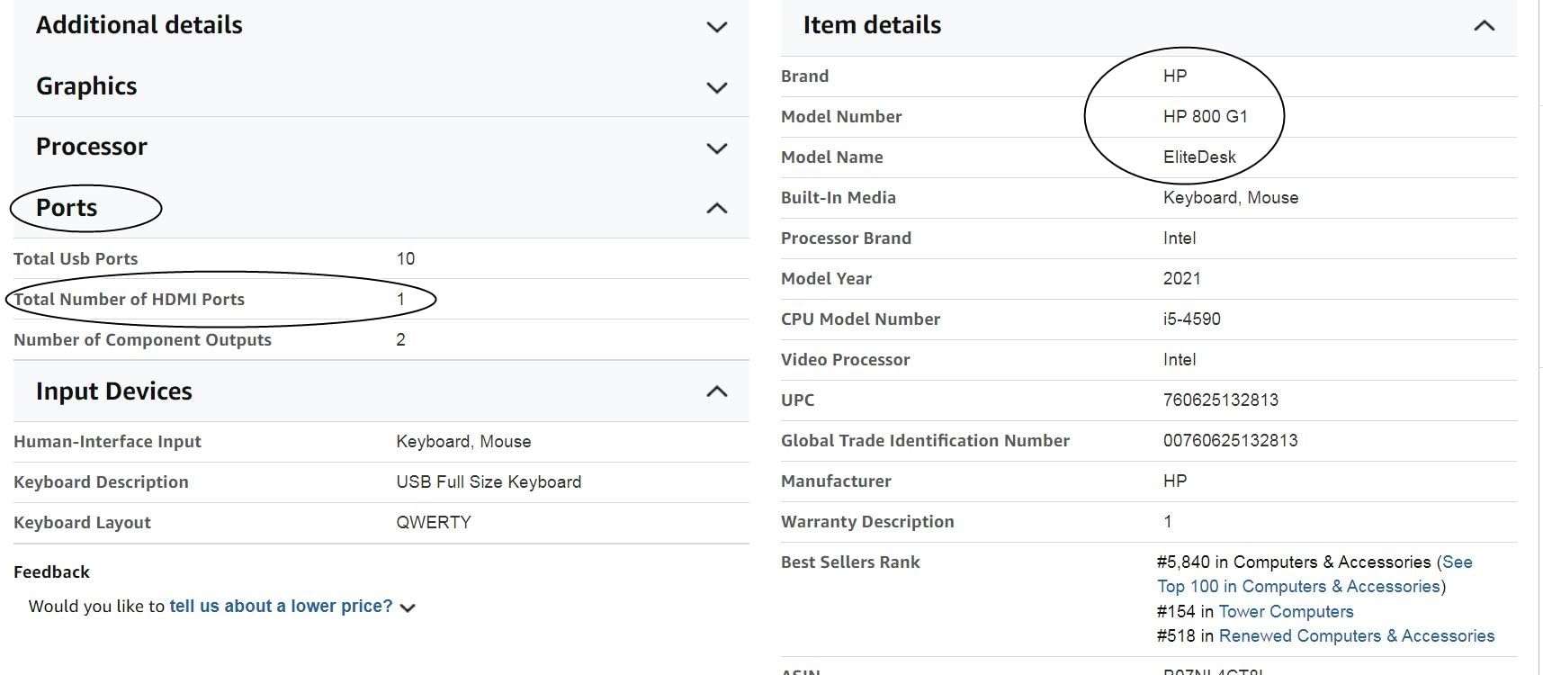Click the Additional details heading

139,25
